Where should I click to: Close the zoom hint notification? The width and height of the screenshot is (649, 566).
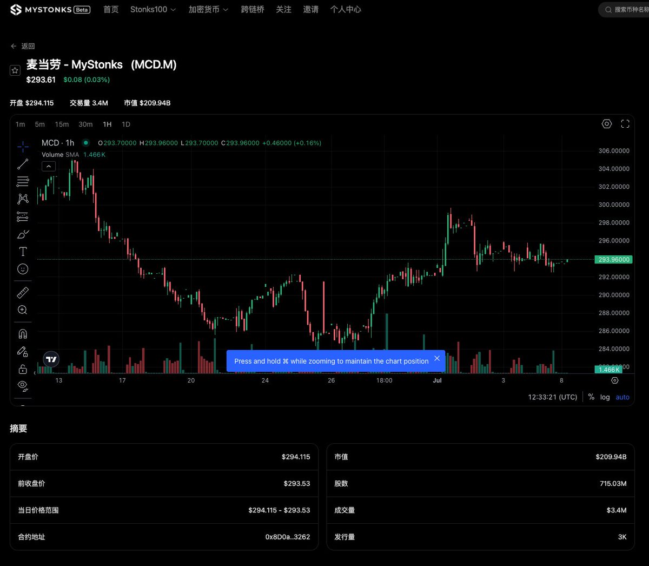(x=437, y=358)
